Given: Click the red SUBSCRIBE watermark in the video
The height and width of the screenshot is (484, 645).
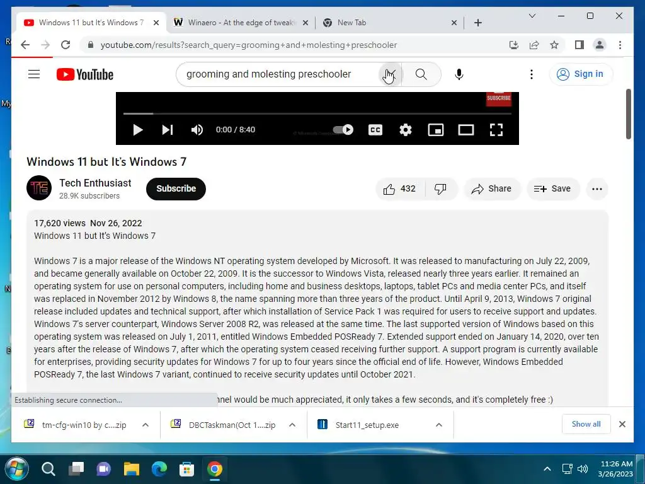Looking at the screenshot, I should click(x=499, y=98).
